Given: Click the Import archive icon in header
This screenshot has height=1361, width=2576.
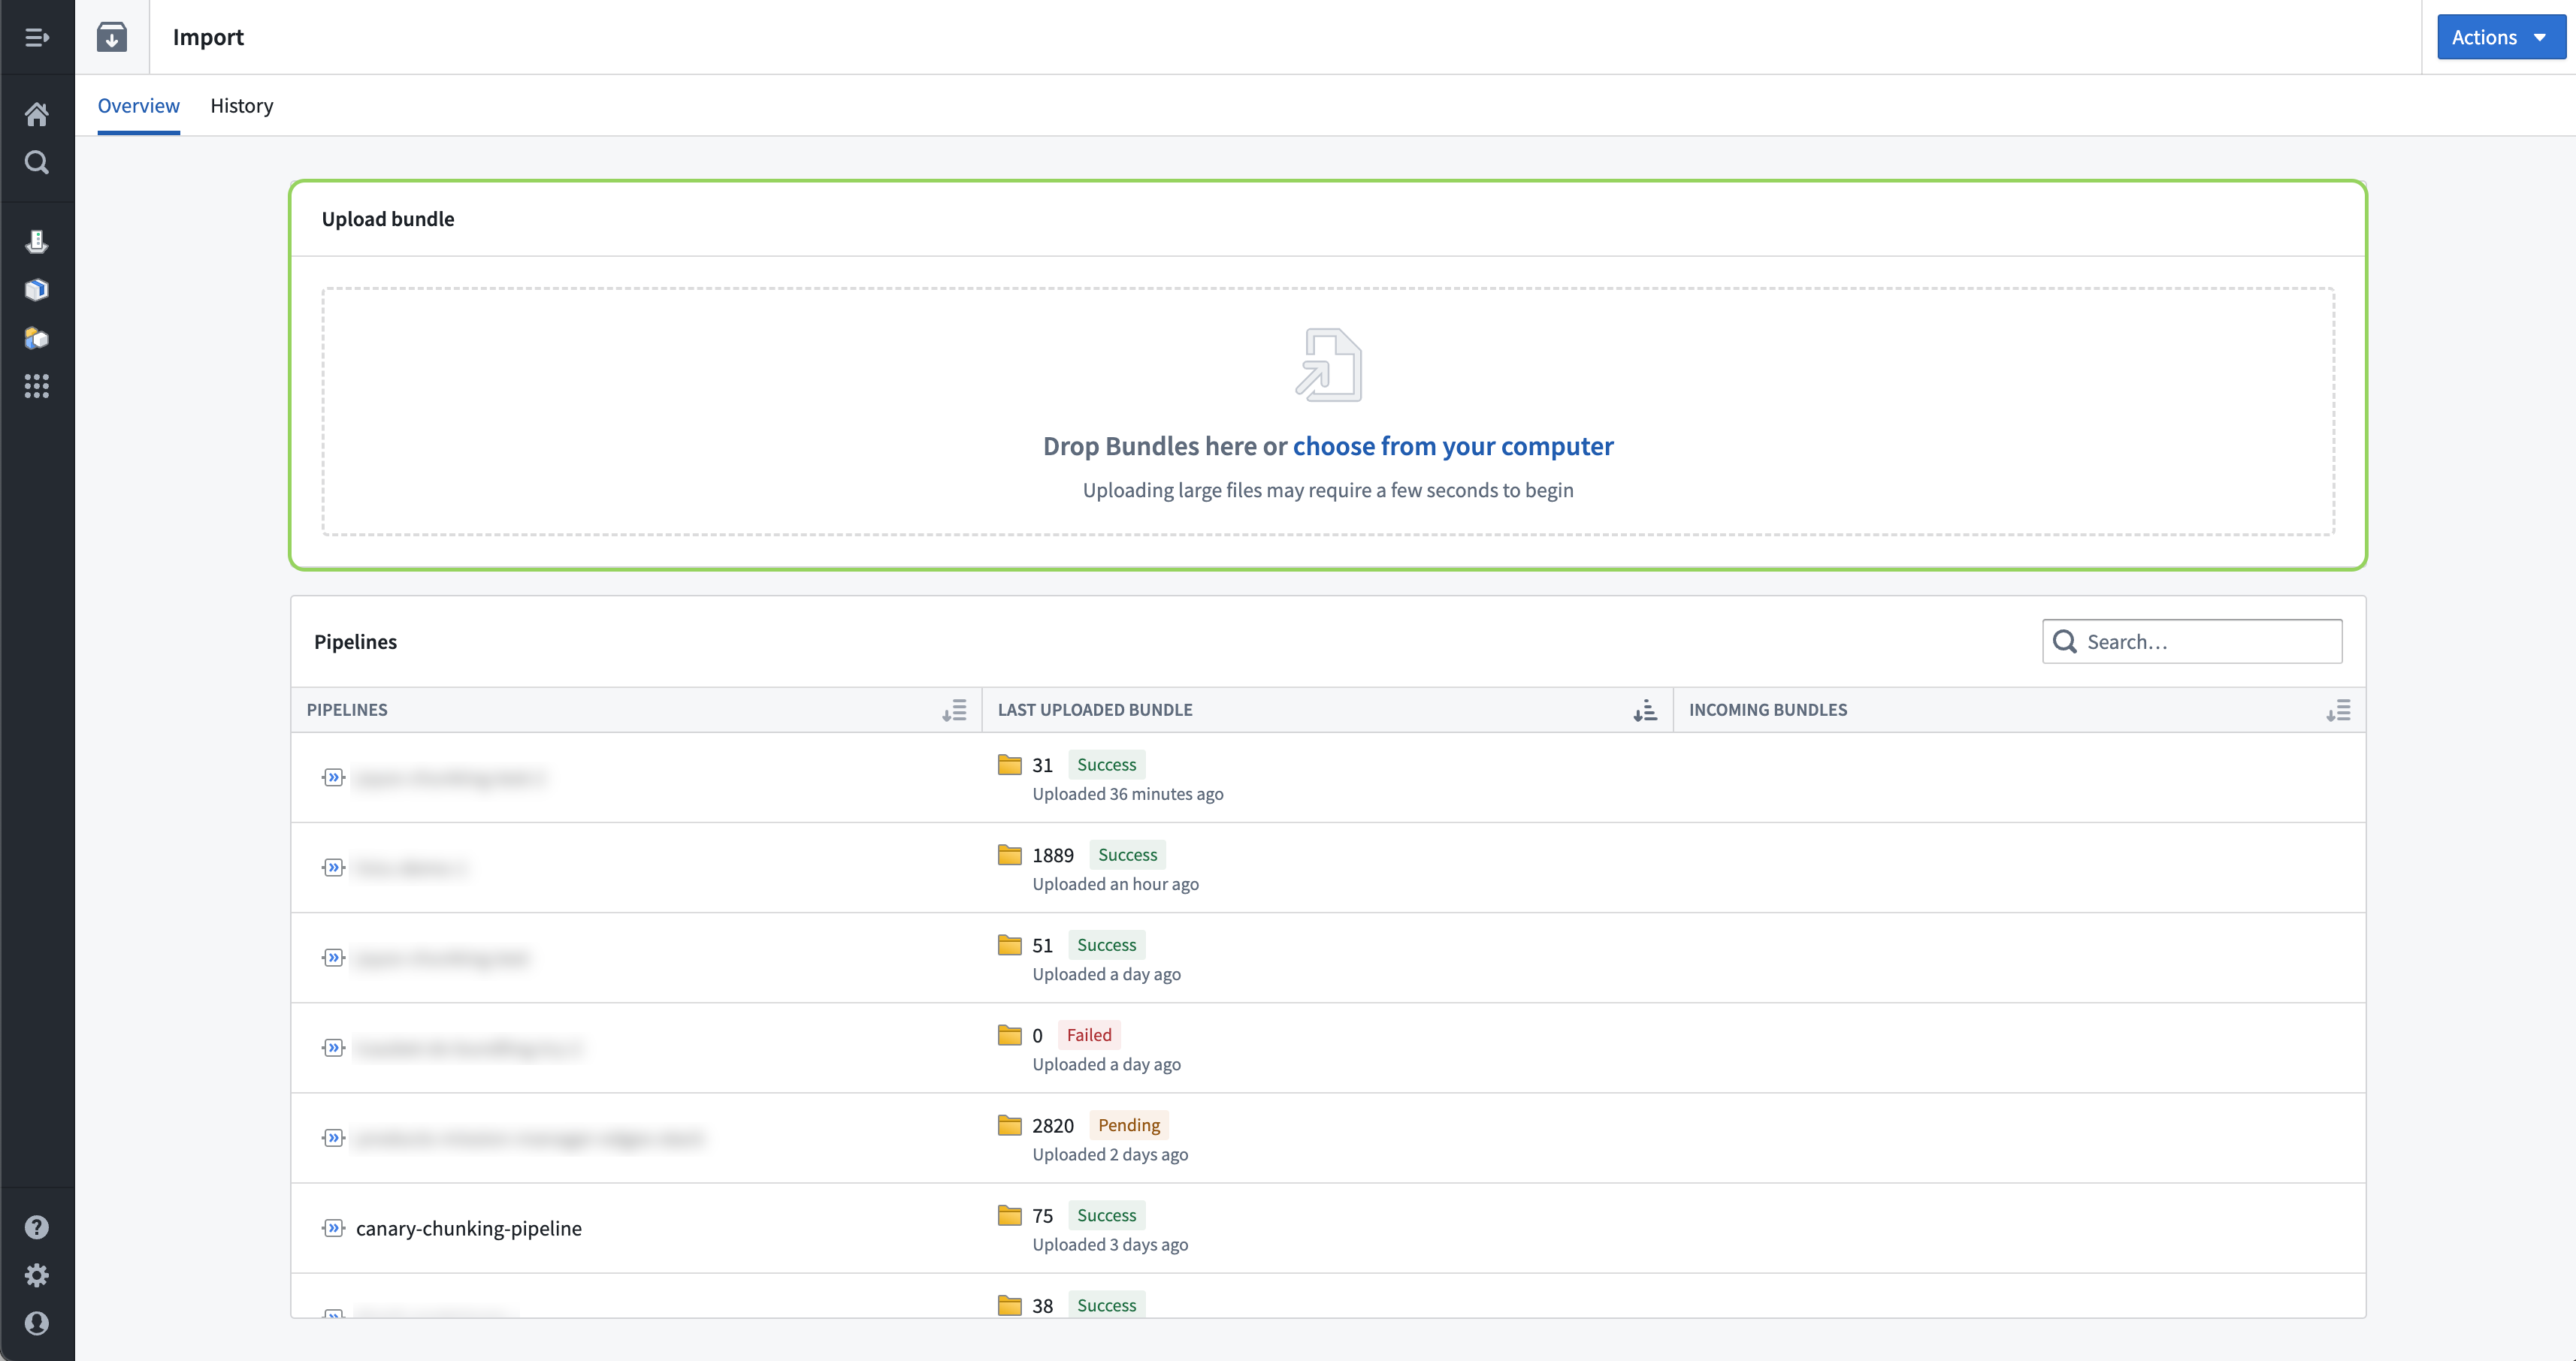Looking at the screenshot, I should [112, 37].
